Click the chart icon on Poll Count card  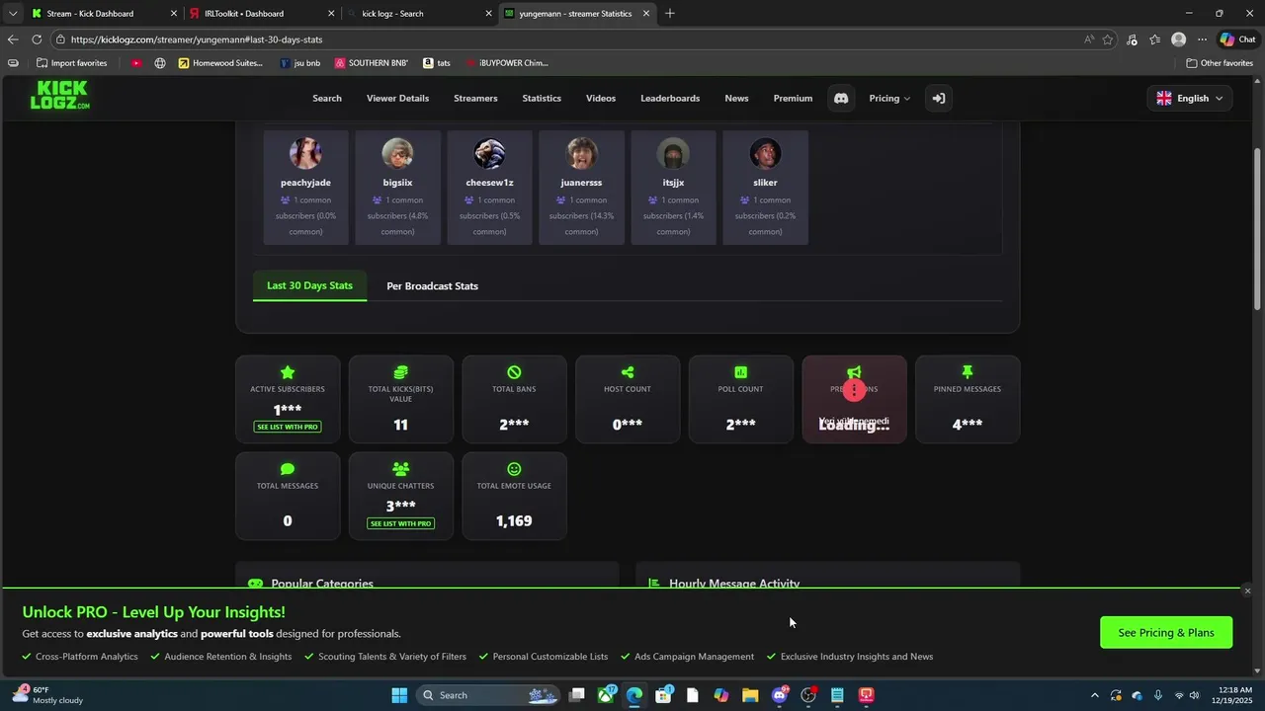[x=740, y=372]
